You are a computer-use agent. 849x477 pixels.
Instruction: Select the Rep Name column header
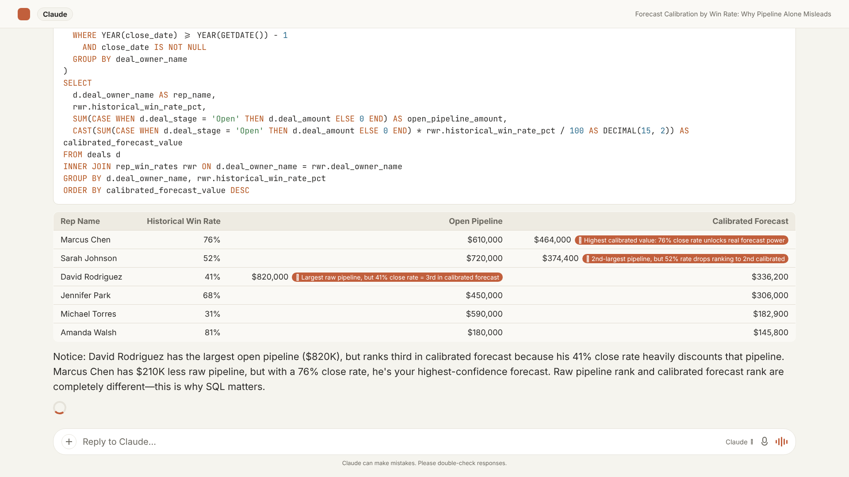point(80,221)
